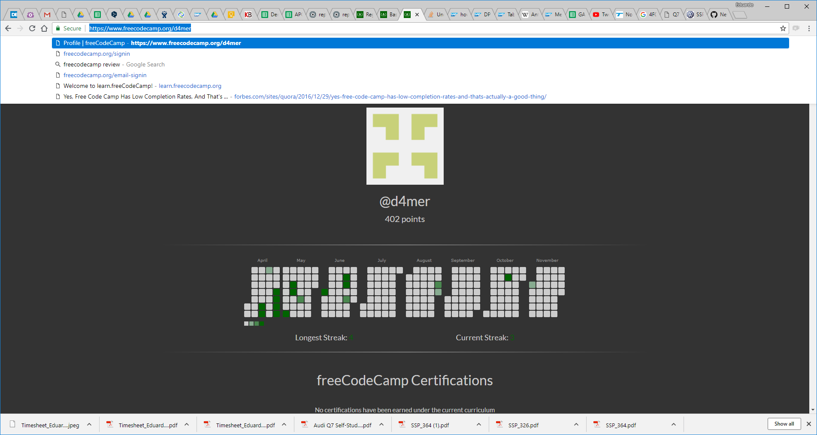Switch to the Wikipedia tab

pos(530,15)
